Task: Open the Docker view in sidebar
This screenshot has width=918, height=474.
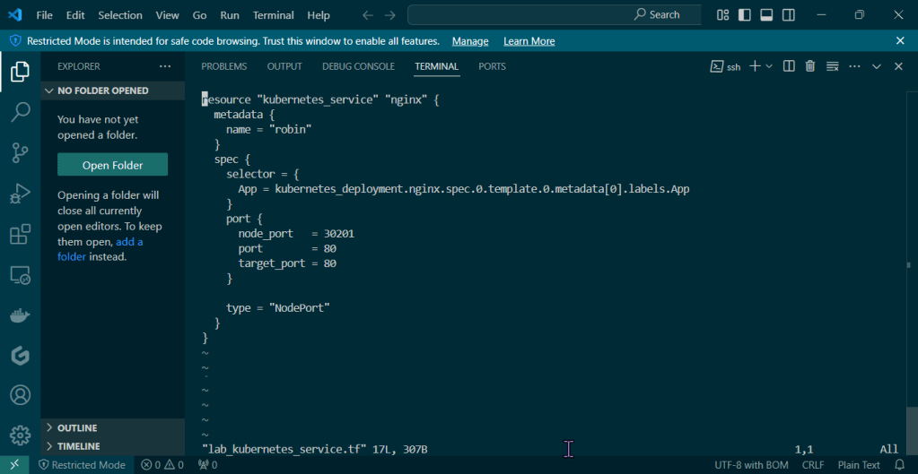Action: (20, 315)
